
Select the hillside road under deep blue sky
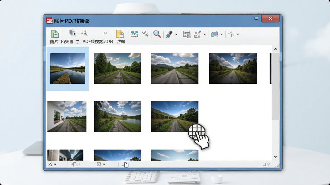[175, 117]
